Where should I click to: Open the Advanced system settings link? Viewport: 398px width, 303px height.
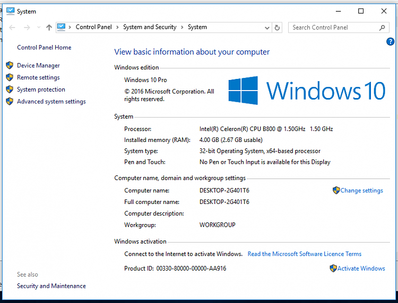pyautogui.click(x=51, y=101)
